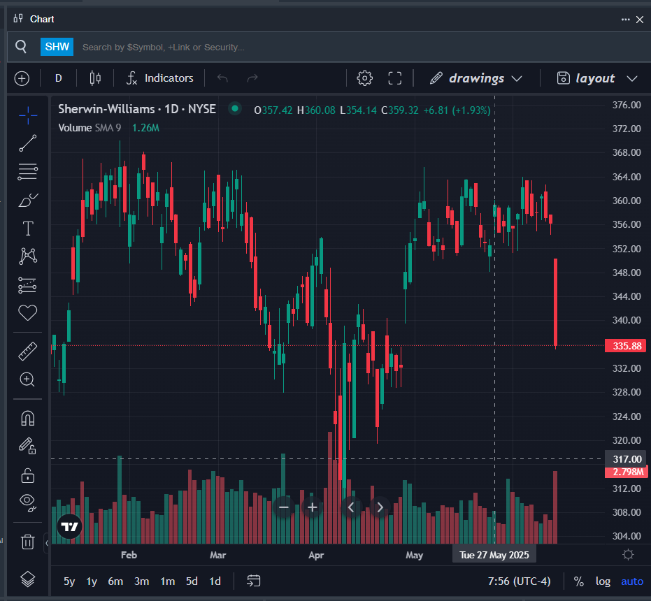Click the add symbol plus button
The height and width of the screenshot is (601, 651).
[x=22, y=78]
